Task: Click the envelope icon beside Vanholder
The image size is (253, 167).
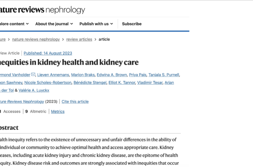Action: [x=33, y=74]
